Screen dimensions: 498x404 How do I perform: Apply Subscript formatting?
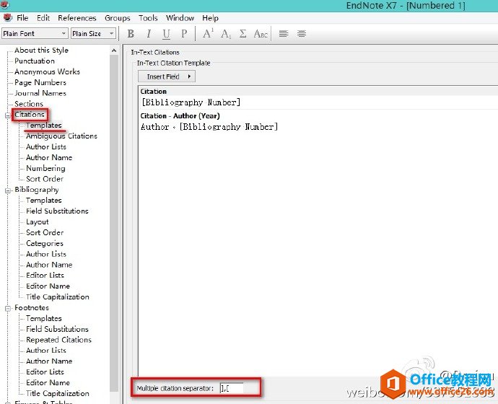coord(226,34)
